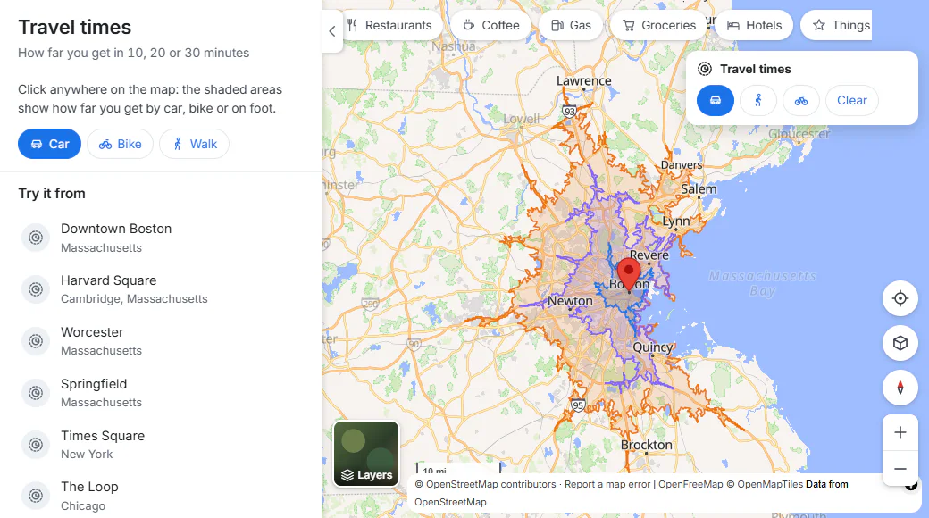Click the I-93 highway shield
This screenshot has width=929, height=518.
click(569, 111)
